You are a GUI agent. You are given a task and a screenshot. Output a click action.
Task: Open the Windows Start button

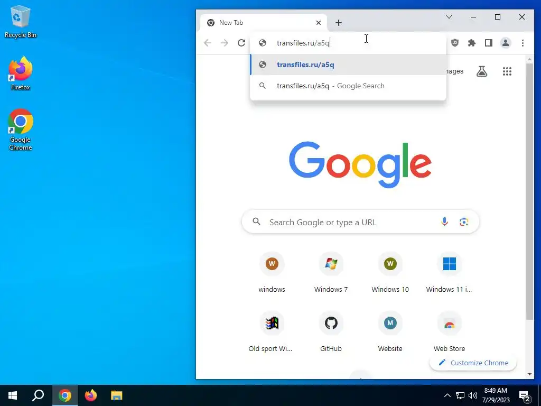click(x=13, y=395)
